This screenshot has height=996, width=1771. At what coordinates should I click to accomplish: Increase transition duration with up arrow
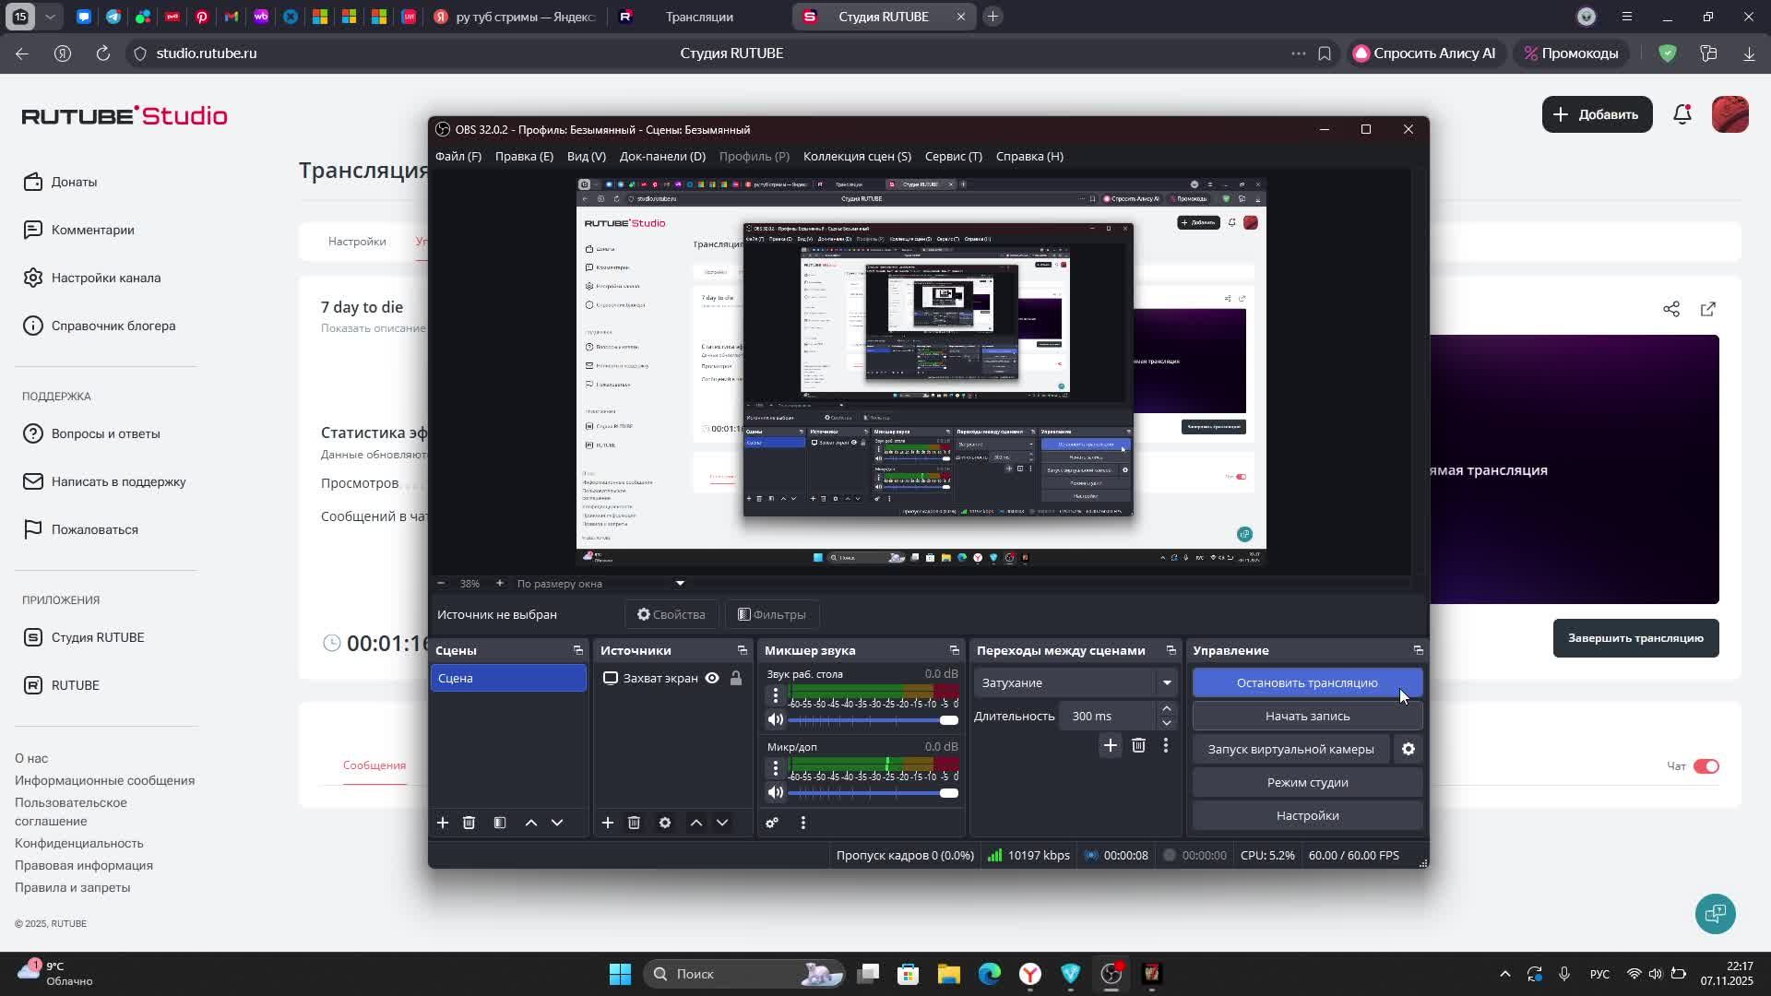pos(1167,709)
